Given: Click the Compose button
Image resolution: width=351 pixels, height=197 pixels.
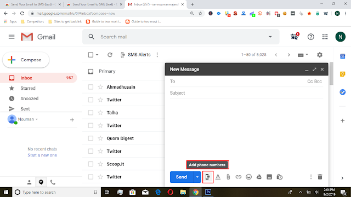Looking at the screenshot, I should (x=26, y=60).
